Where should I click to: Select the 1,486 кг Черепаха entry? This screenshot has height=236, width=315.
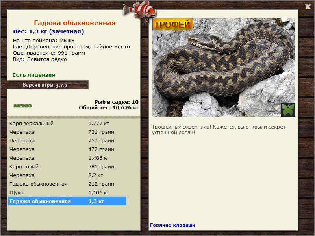67,158
